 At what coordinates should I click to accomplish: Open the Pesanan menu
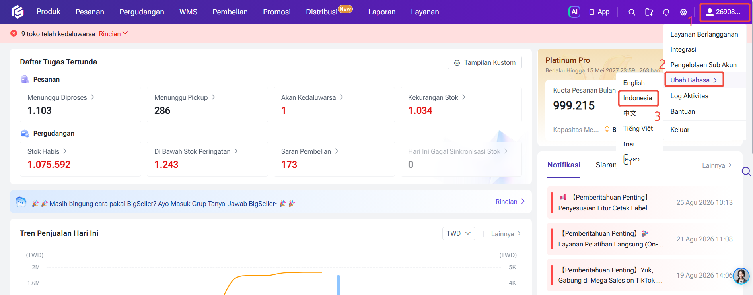90,12
